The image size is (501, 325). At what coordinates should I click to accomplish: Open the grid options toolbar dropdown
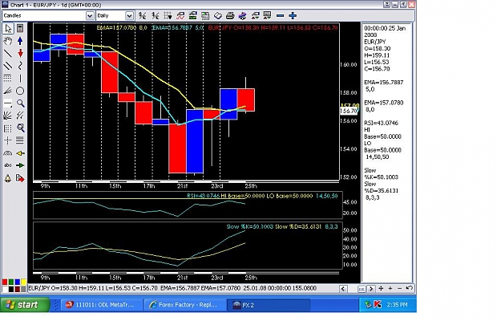tap(168, 15)
